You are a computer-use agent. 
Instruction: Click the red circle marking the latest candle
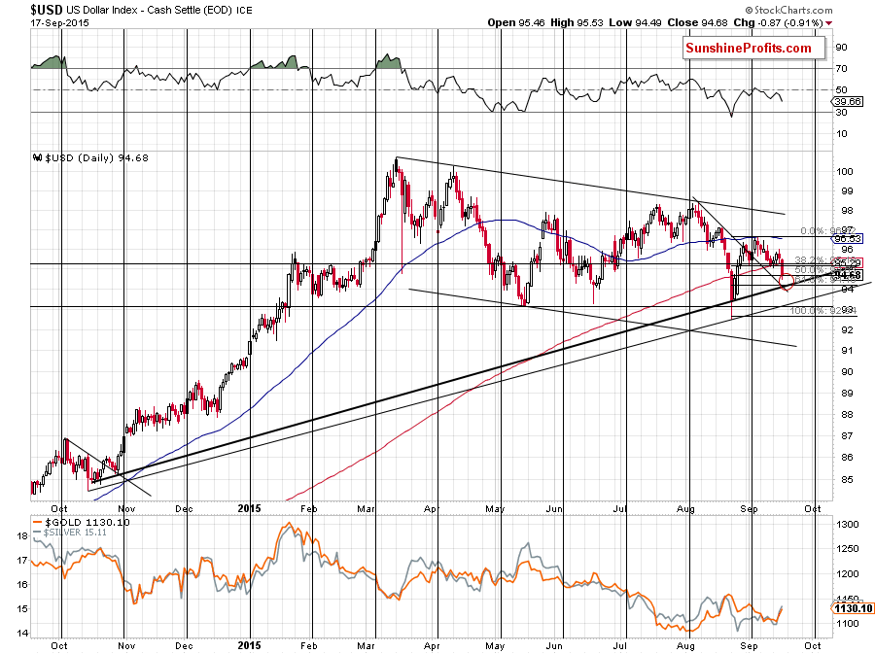786,281
